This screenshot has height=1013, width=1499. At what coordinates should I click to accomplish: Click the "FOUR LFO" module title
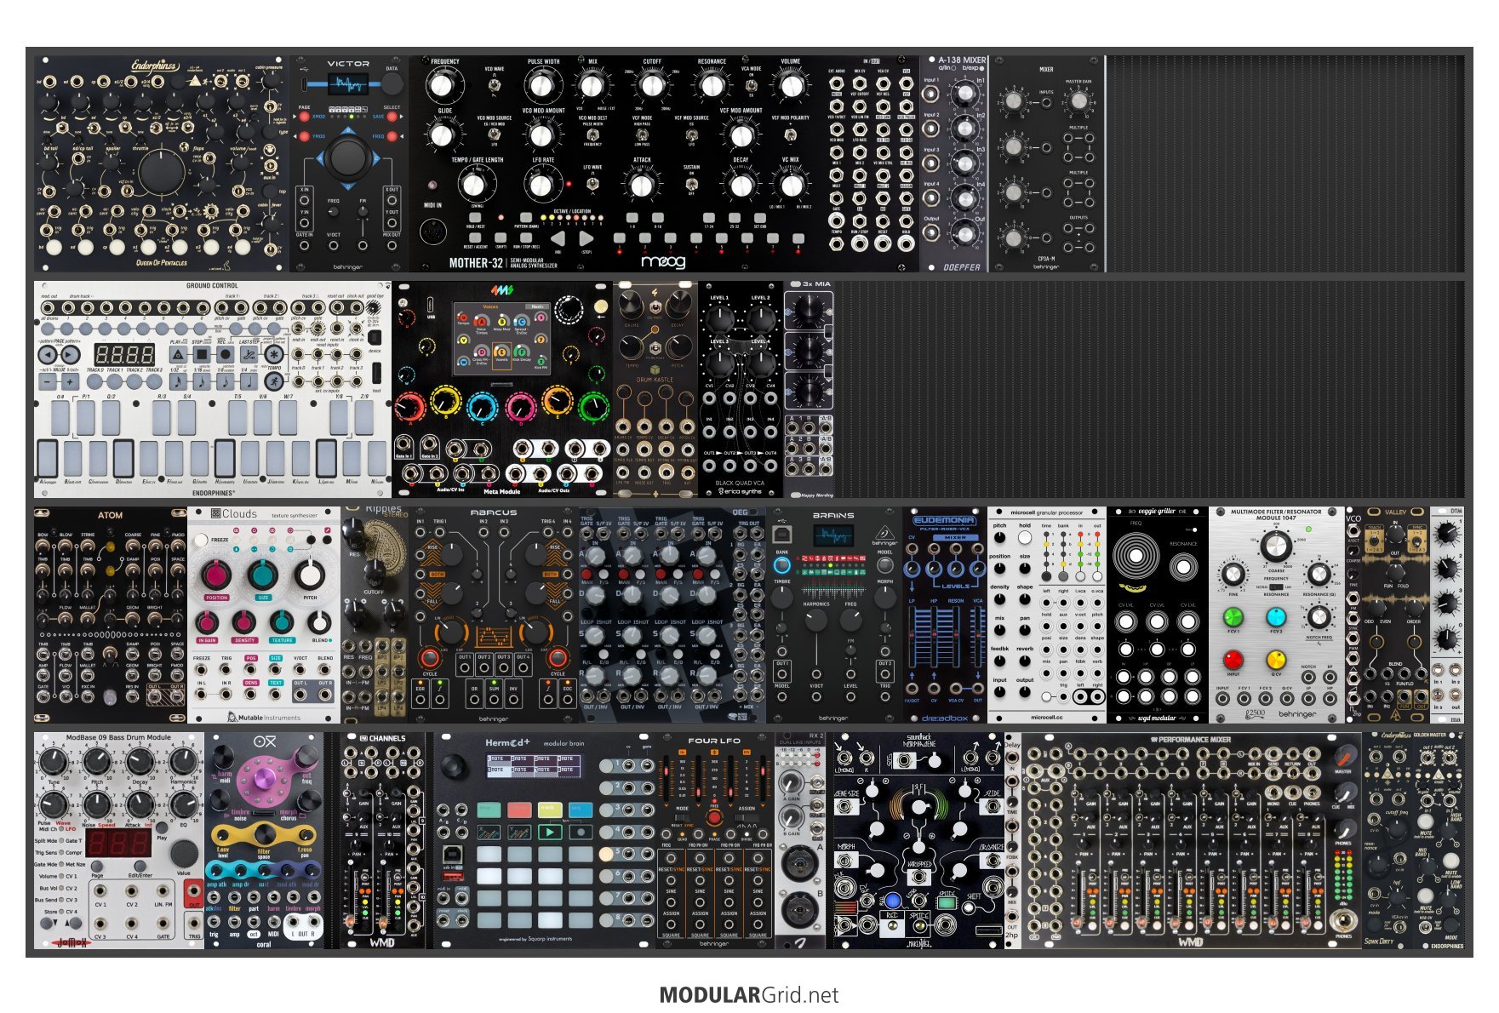tap(713, 741)
